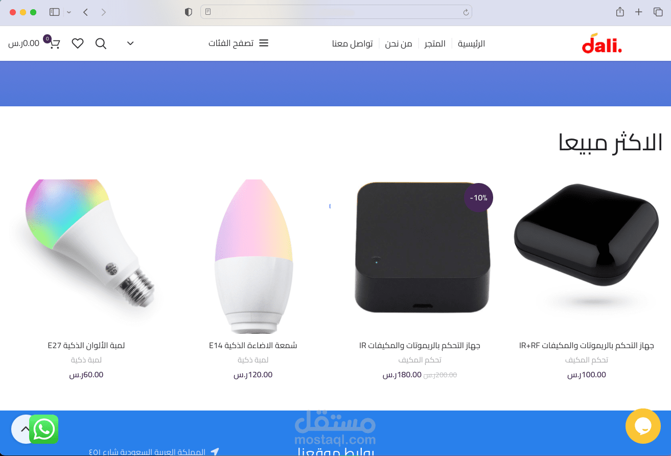The image size is (671, 456).
Task: Open تواصل معنا link
Action: pos(353,43)
